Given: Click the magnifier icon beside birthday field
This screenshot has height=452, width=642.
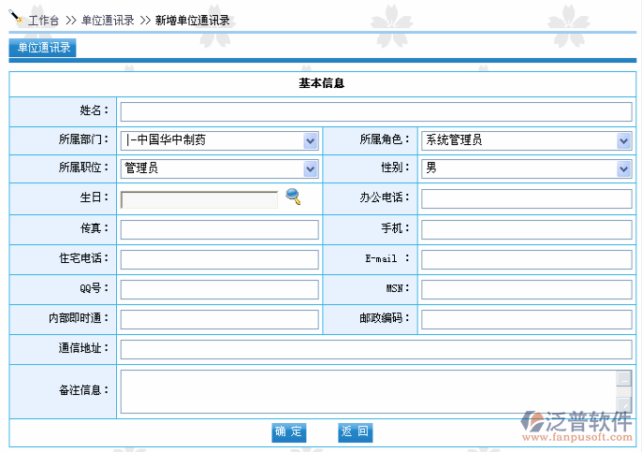Looking at the screenshot, I should click(x=293, y=197).
